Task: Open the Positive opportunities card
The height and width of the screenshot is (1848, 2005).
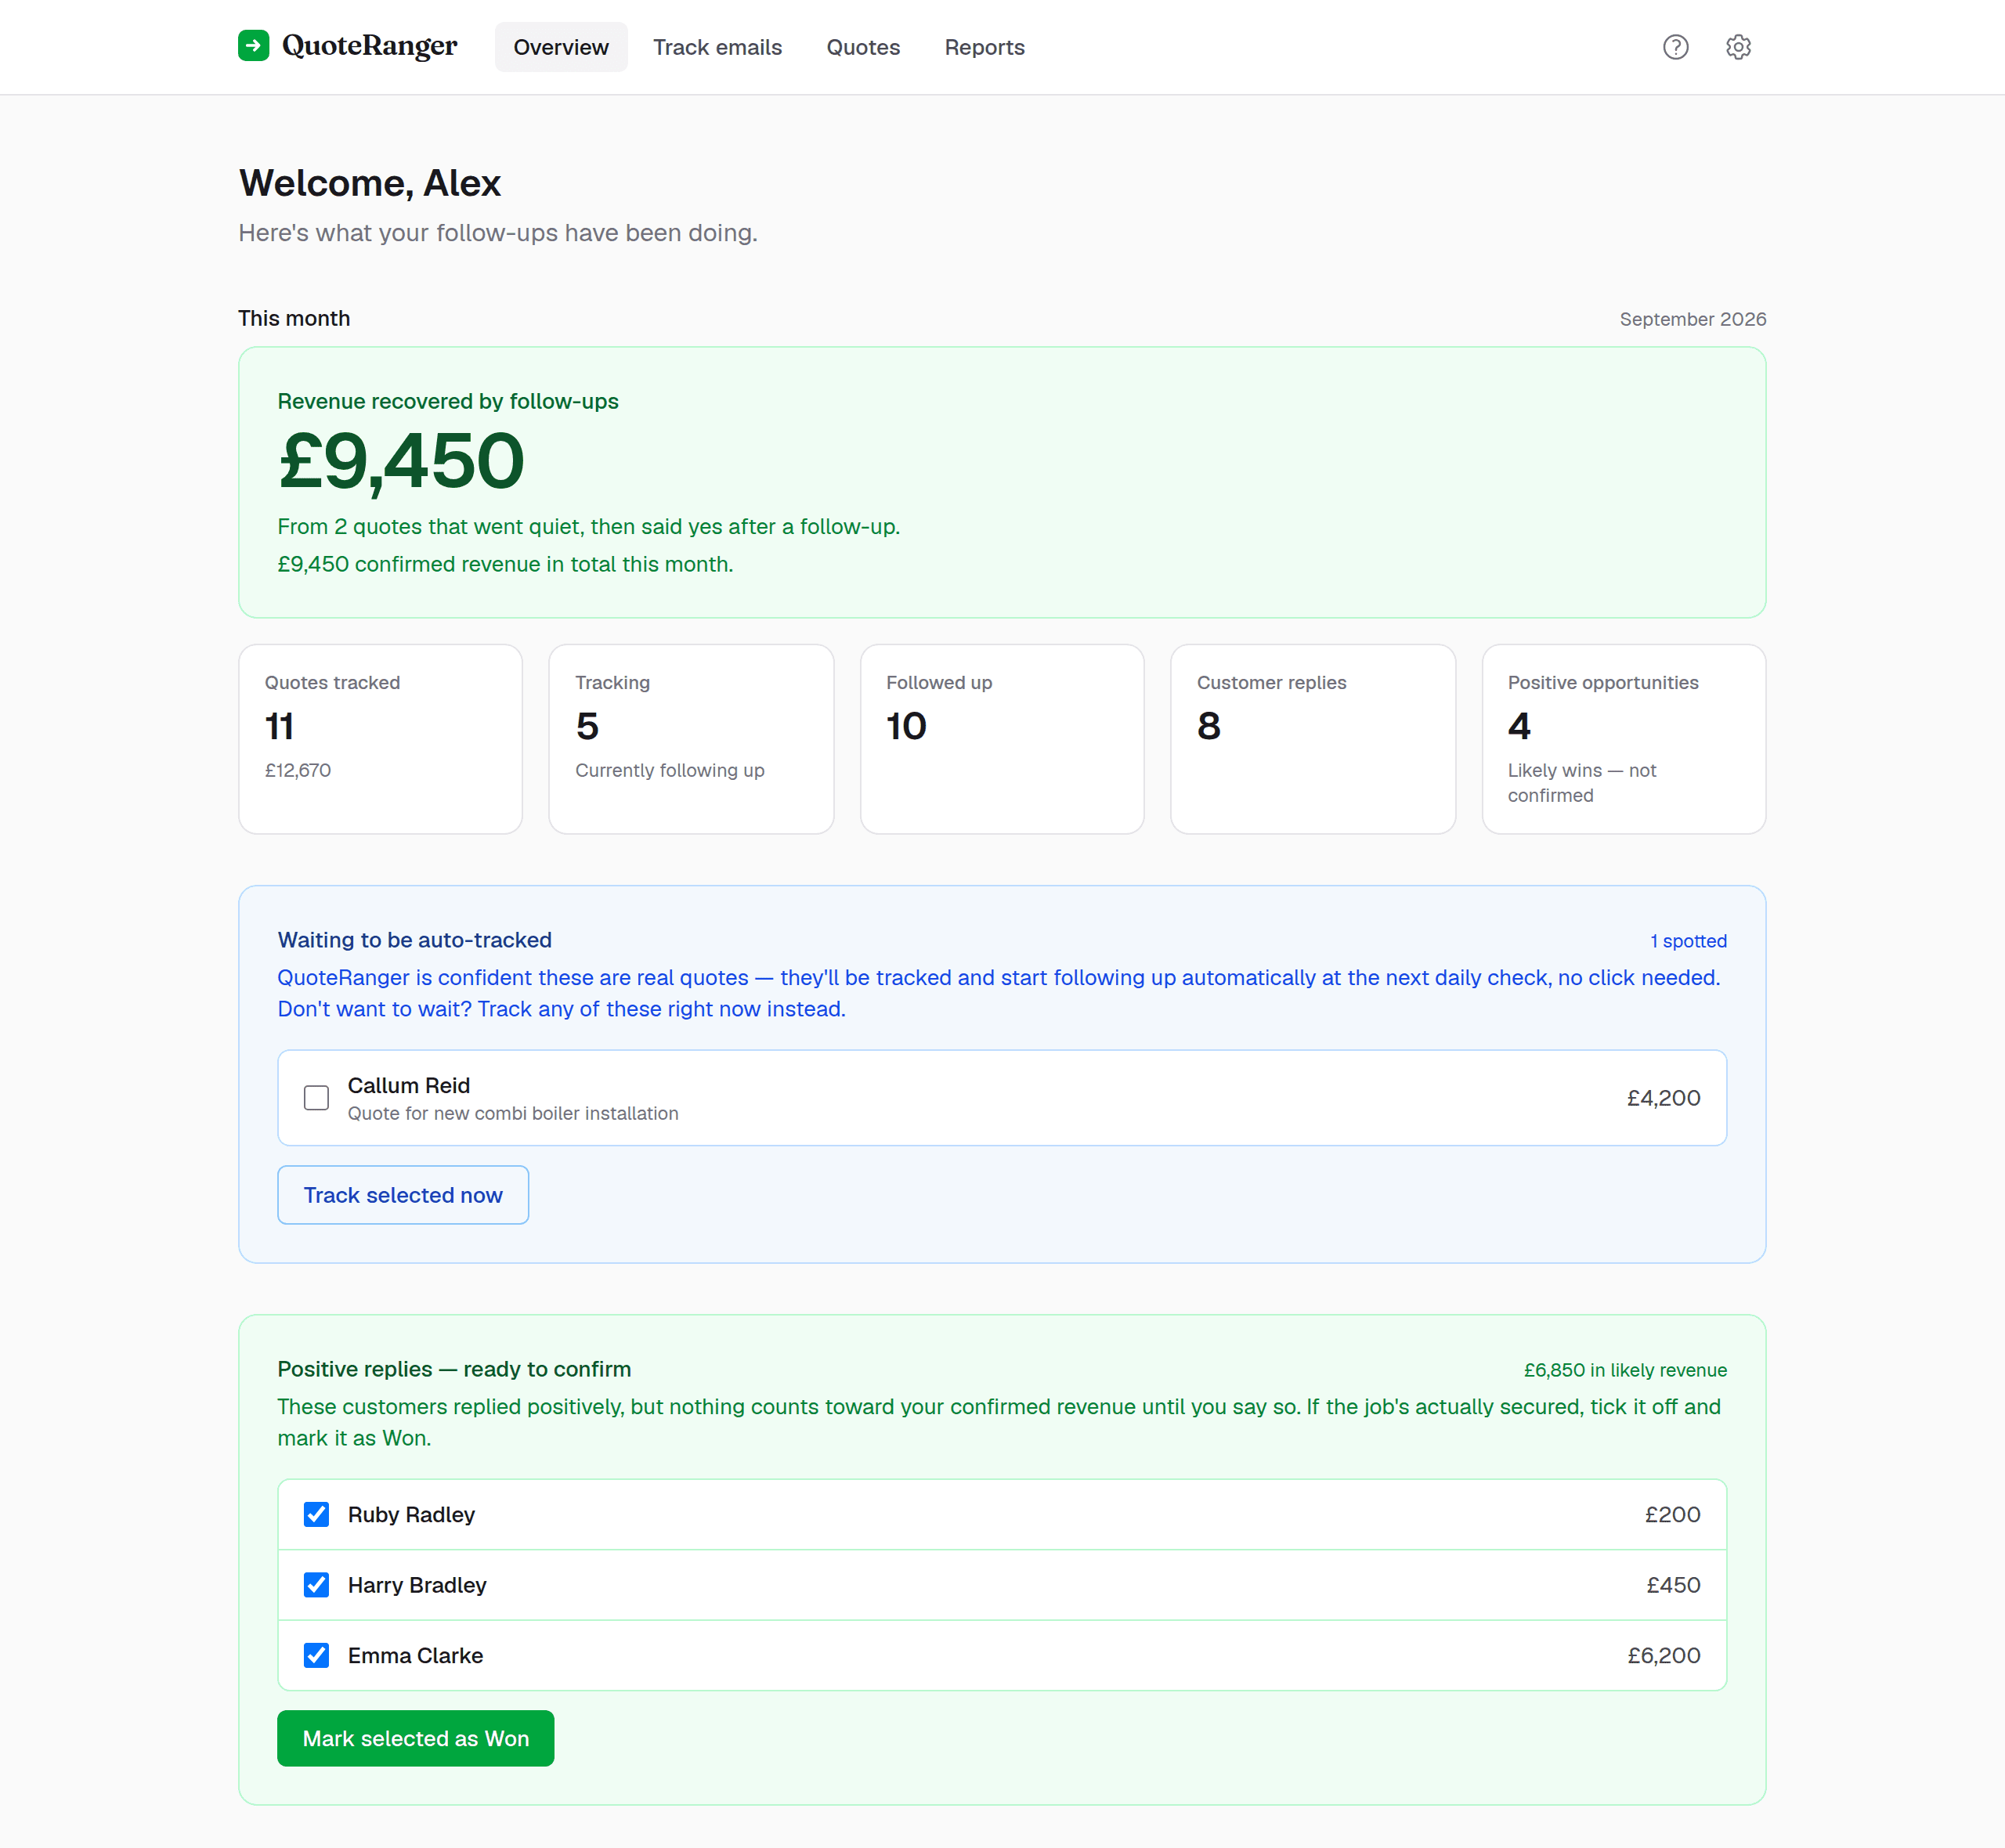Action: click(1624, 739)
